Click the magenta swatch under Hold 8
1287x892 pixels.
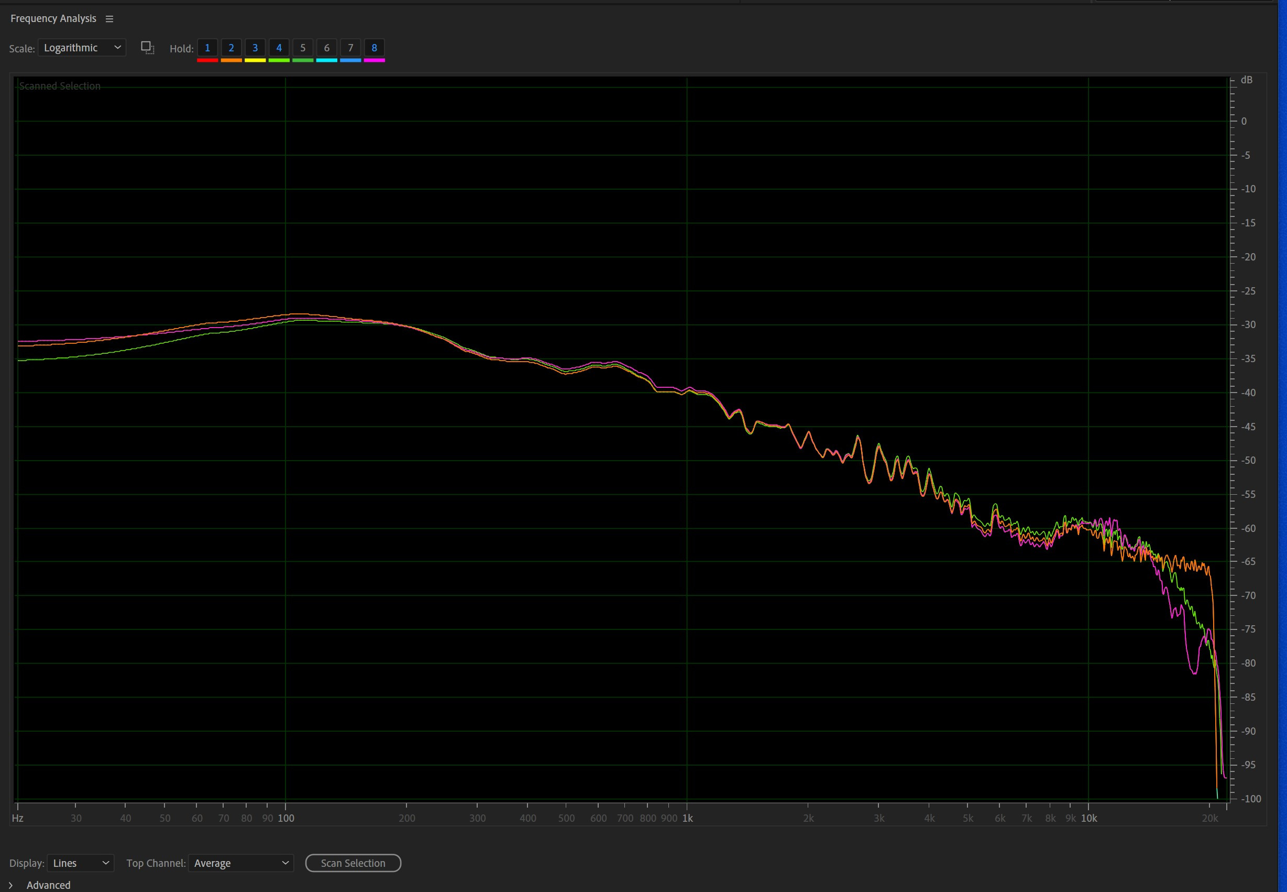pos(374,60)
